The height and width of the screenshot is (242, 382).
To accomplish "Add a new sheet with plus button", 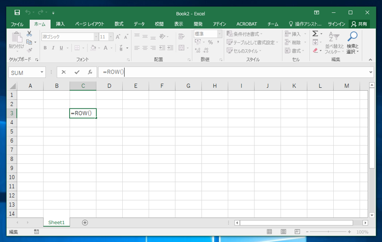I will tap(85, 222).
